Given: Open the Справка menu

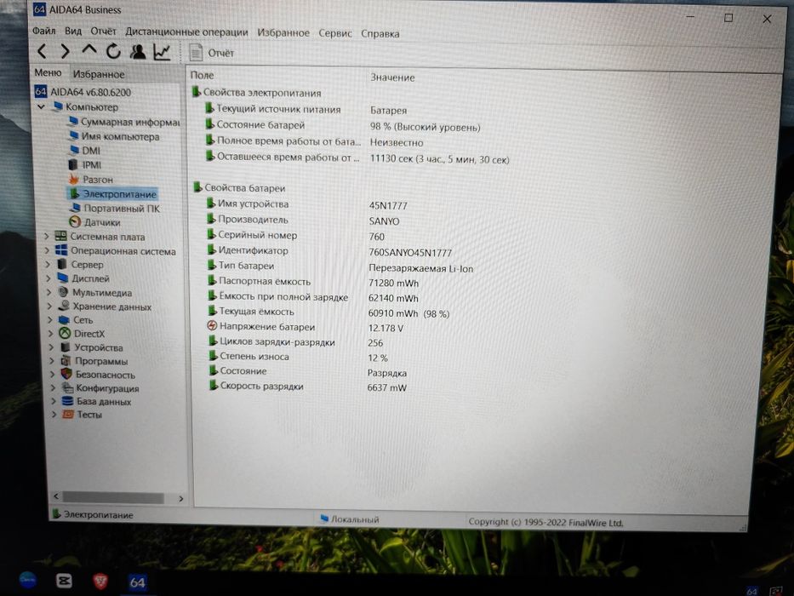Looking at the screenshot, I should [380, 34].
